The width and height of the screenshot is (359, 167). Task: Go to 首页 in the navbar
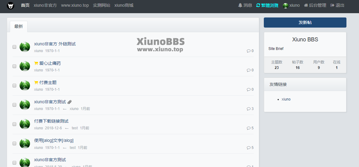click(25, 5)
